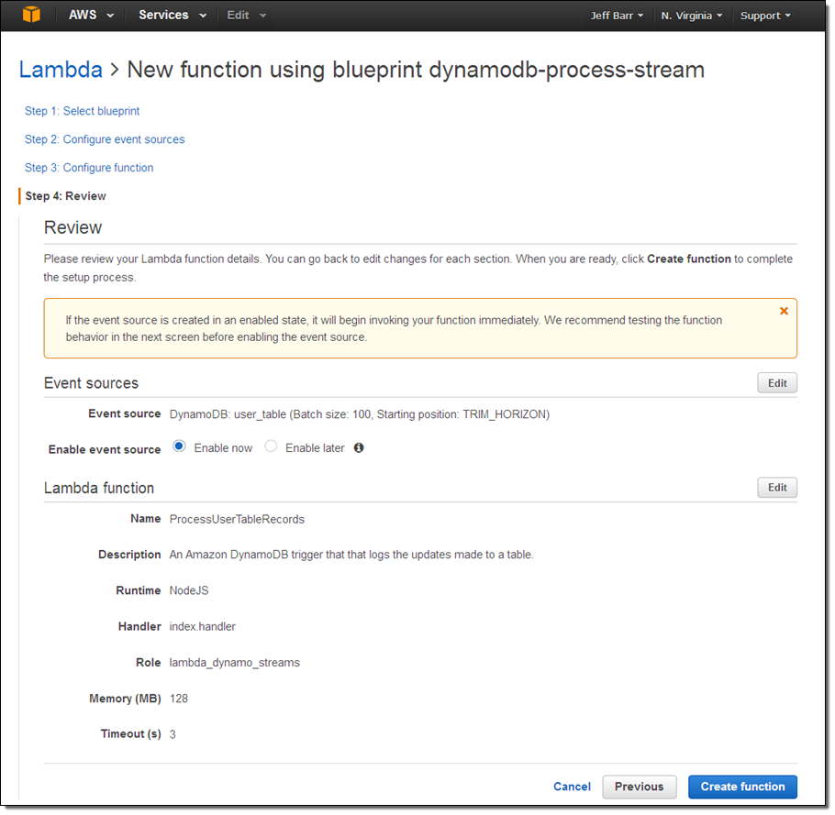Image resolution: width=835 pixels, height=815 pixels.
Task: Dismiss the warning banner with the X icon
Action: [x=784, y=311]
